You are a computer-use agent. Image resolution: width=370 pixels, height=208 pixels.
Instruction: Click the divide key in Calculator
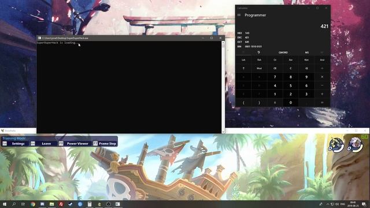click(x=322, y=68)
